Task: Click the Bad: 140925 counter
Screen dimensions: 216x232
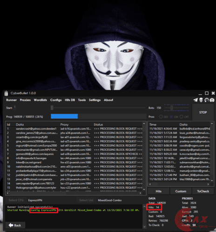Action: point(156,216)
